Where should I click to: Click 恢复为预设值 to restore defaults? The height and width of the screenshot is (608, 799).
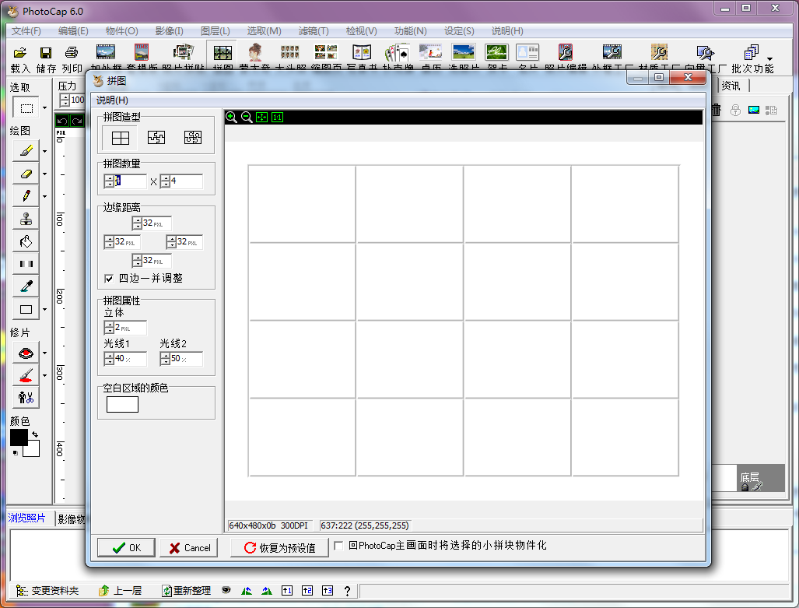[x=281, y=547]
